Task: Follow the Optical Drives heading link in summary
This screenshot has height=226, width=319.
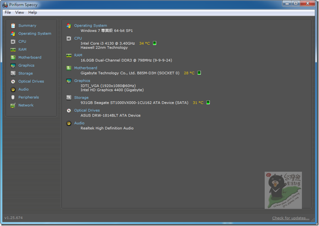Action: click(87, 110)
